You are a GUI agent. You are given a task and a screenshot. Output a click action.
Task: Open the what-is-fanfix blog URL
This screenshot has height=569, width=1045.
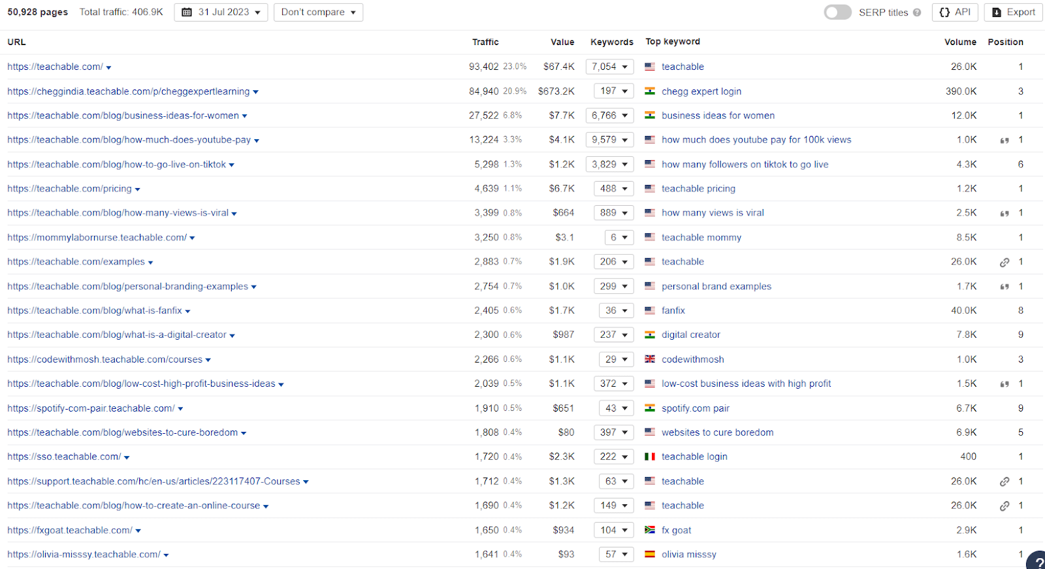coord(95,310)
